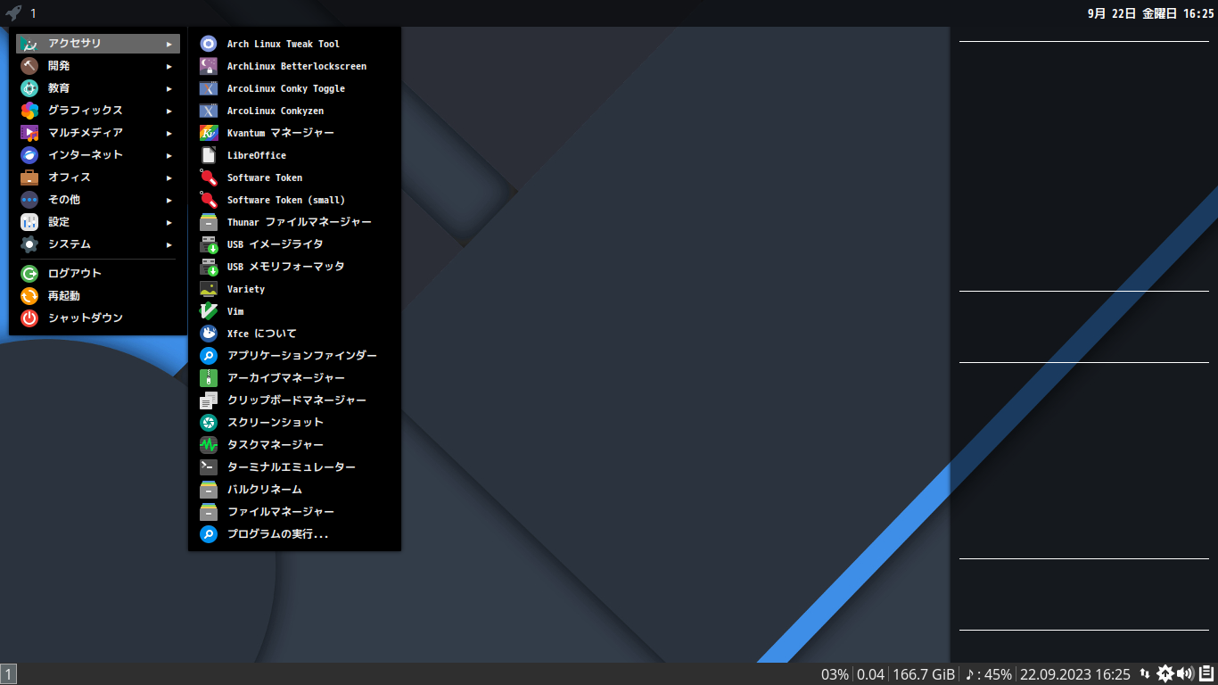The image size is (1218, 685).
Task: Click the ArcoLinux Conky Toggle icon
Action: (209, 88)
